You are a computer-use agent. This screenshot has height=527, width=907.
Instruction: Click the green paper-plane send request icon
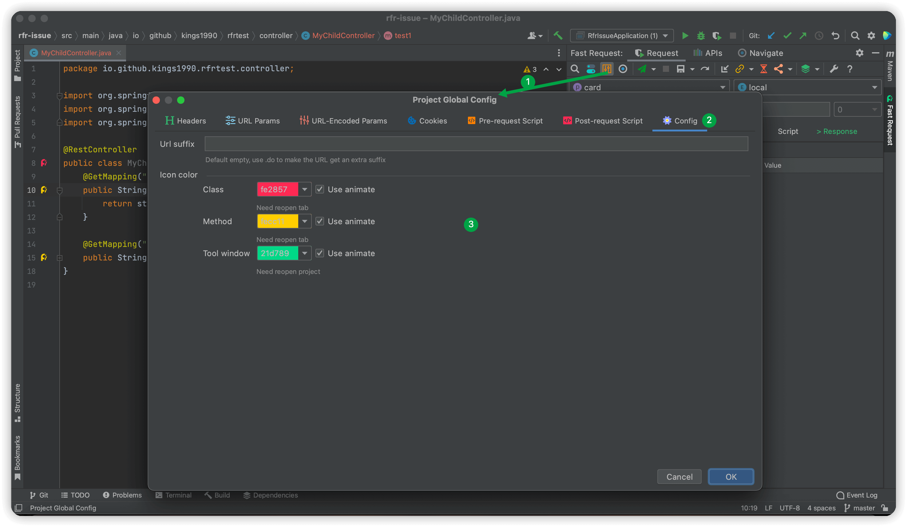642,69
